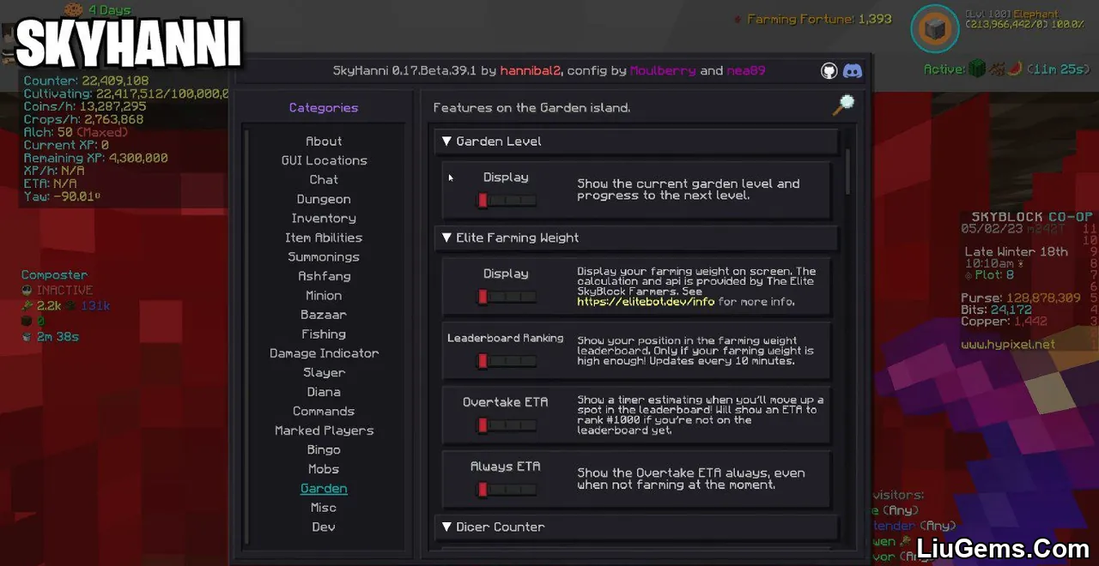Click the Purse: 128,878,309 scoreboard line
The width and height of the screenshot is (1099, 566).
click(1023, 298)
